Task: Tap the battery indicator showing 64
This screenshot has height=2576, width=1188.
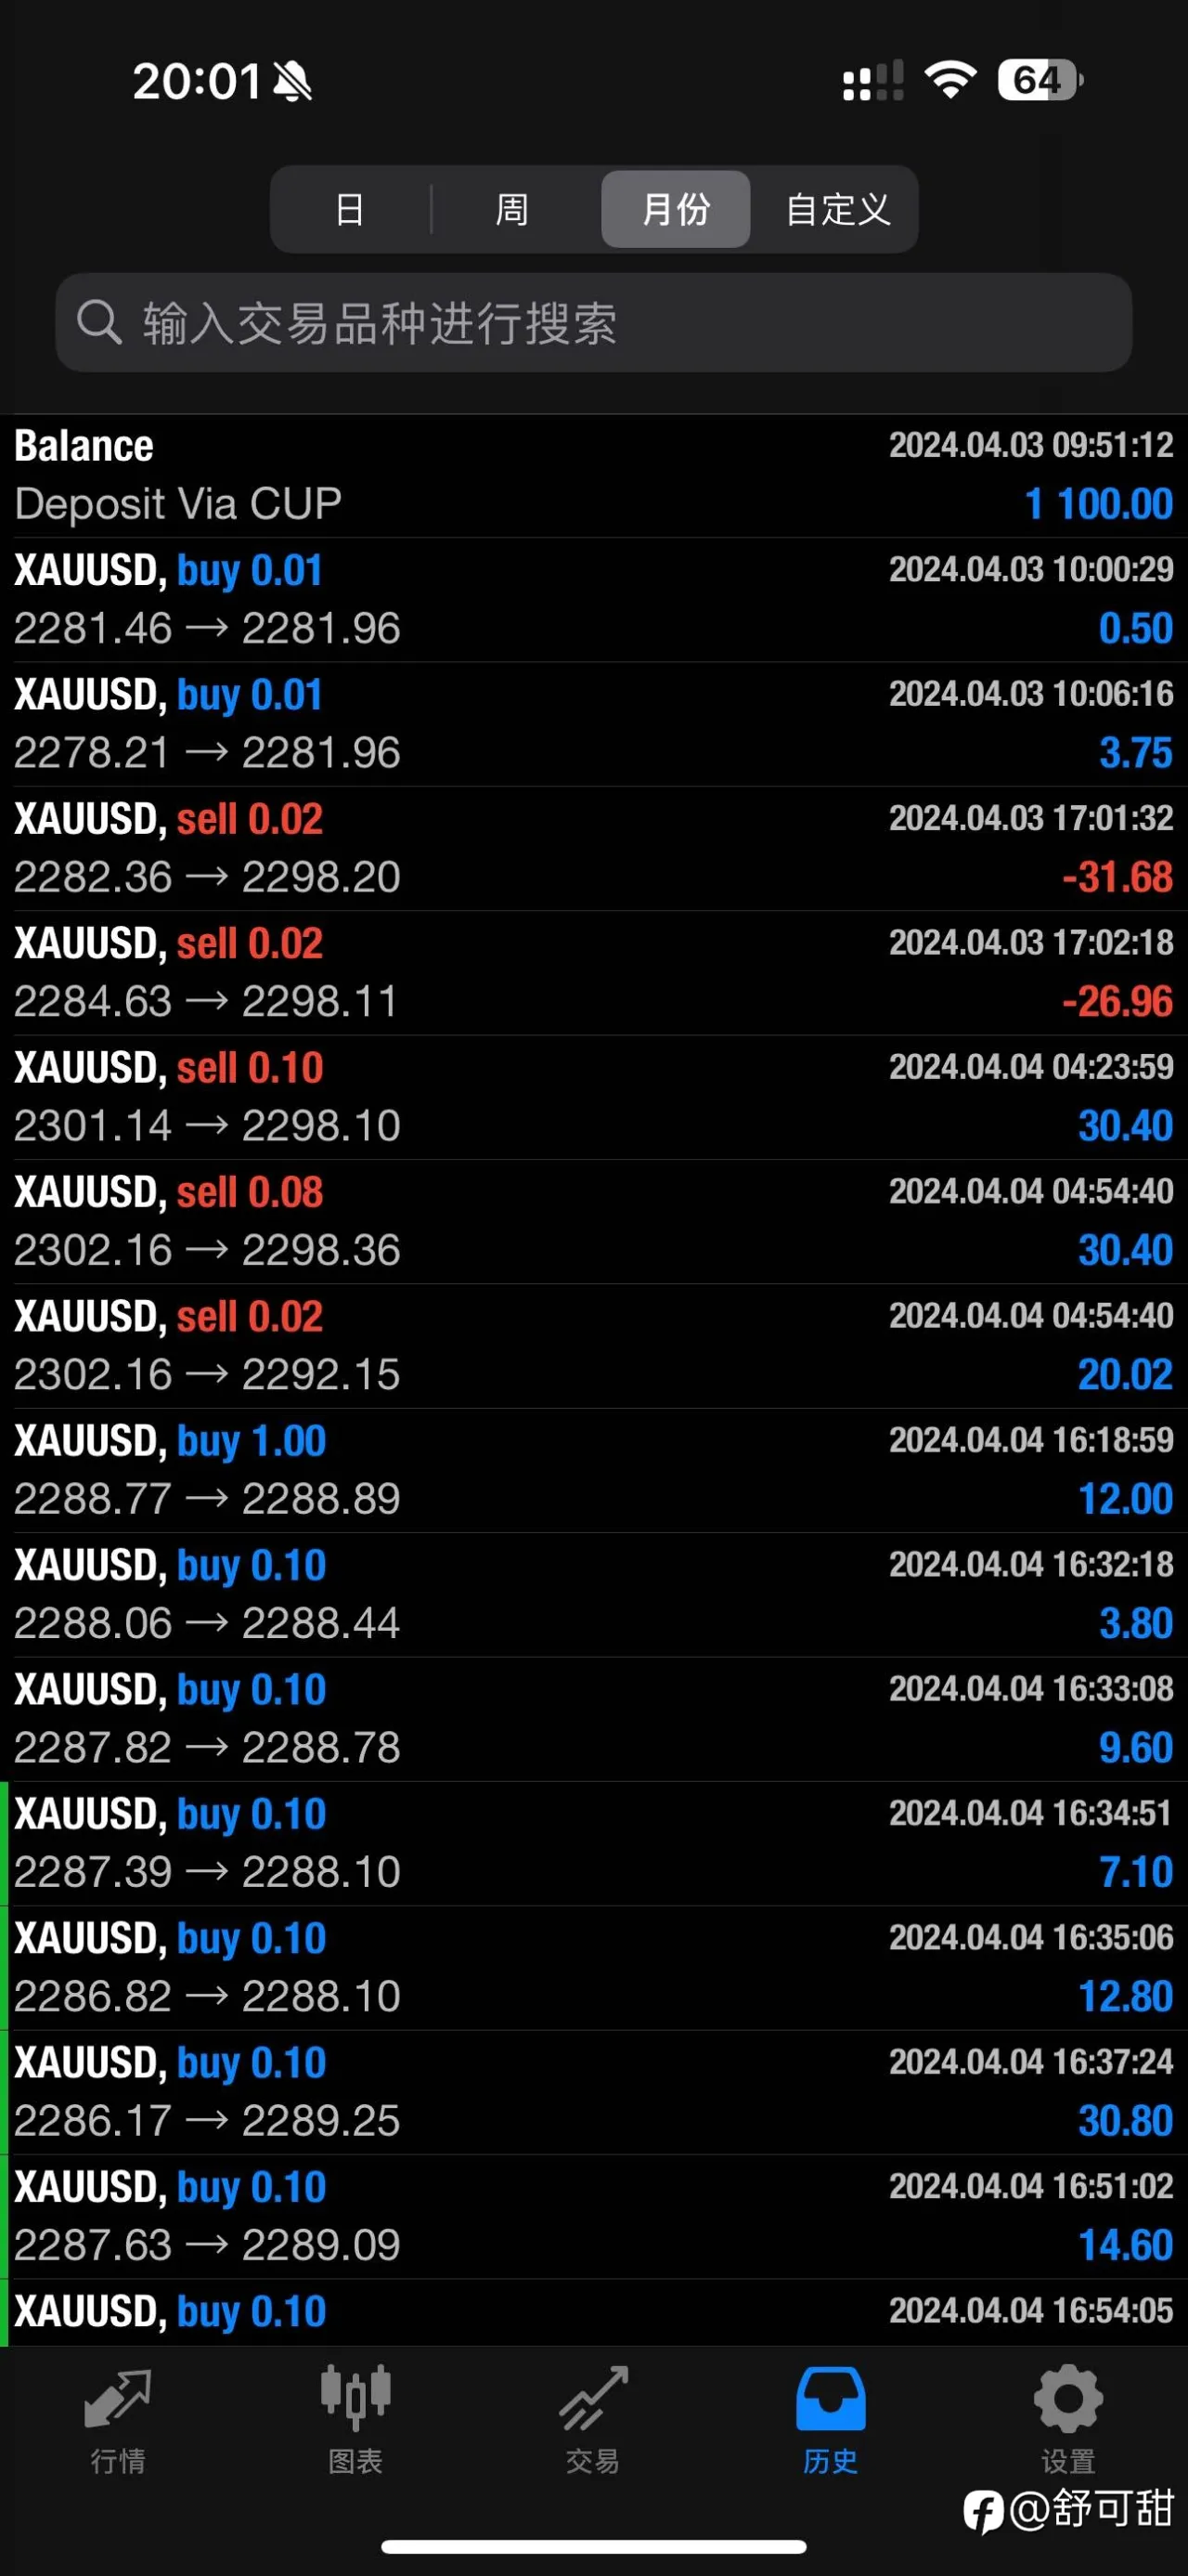Action: (x=1040, y=80)
